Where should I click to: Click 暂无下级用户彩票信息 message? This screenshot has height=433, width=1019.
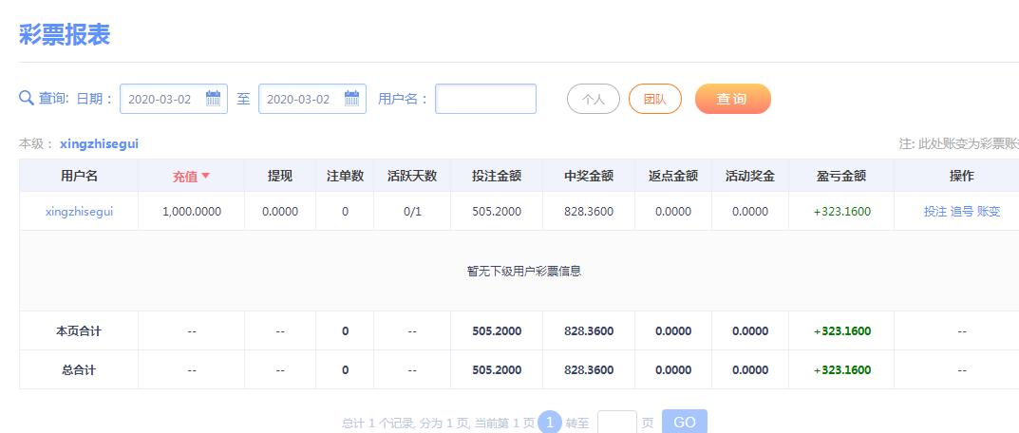click(x=524, y=272)
